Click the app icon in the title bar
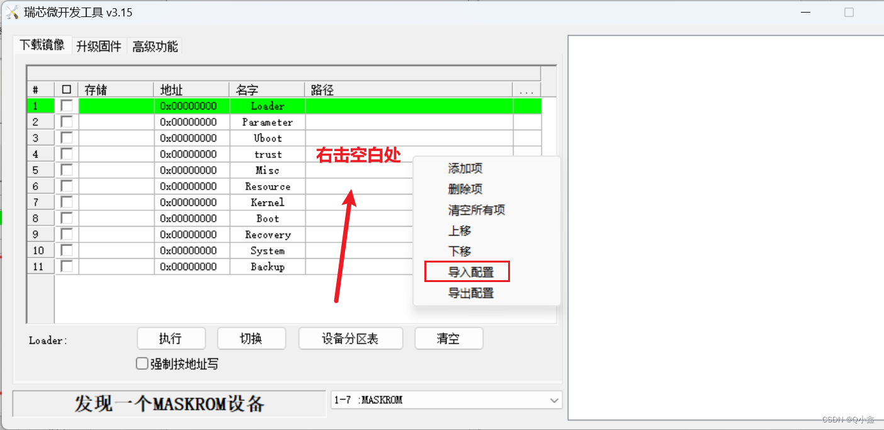Viewport: 884px width, 430px height. [x=11, y=13]
